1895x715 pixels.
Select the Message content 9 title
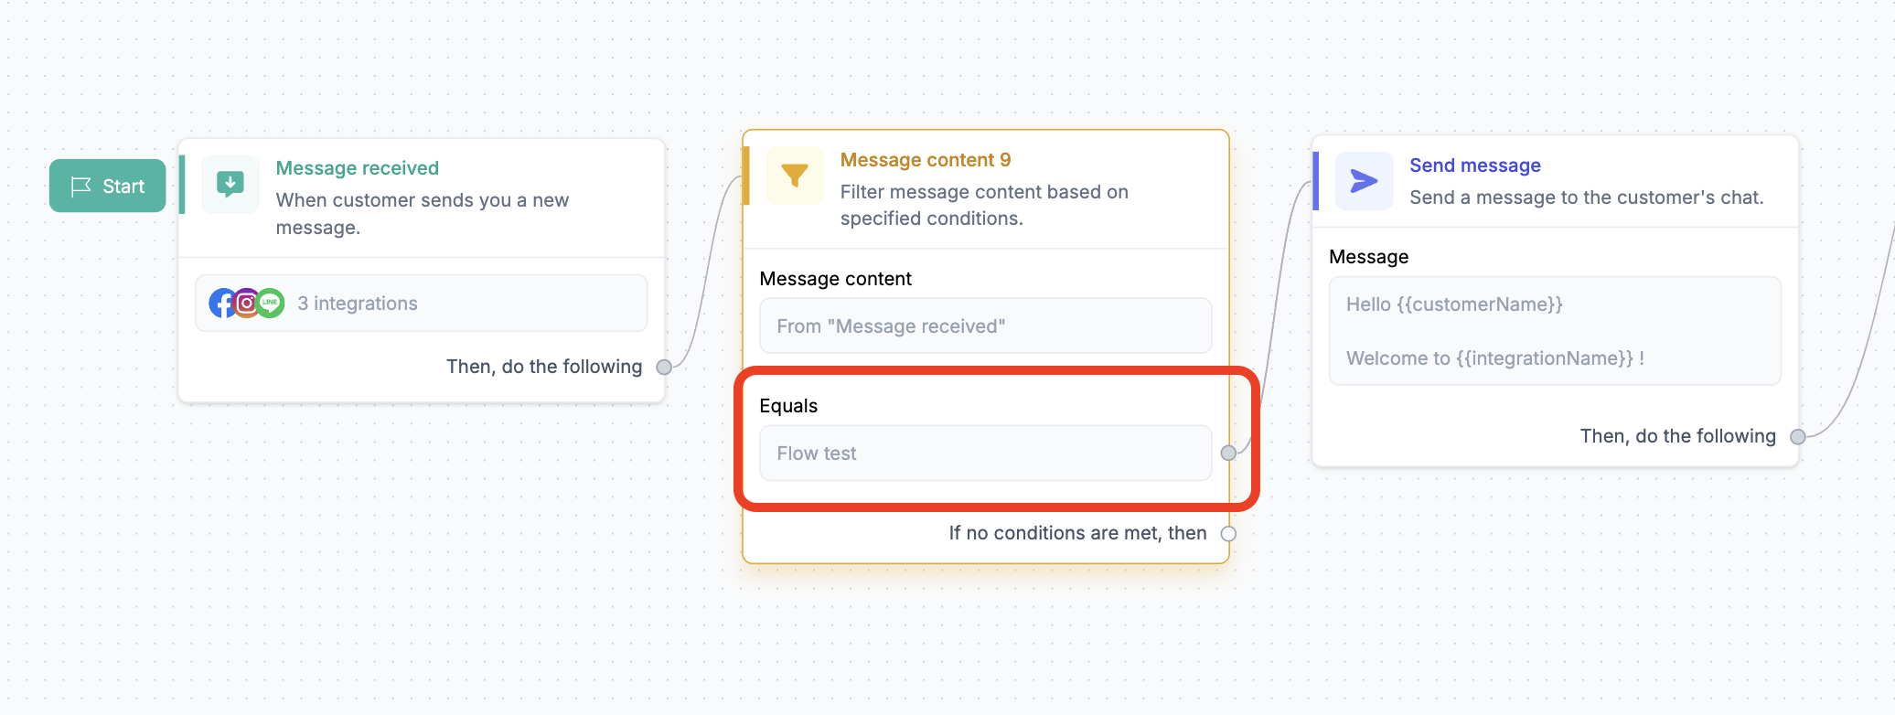[x=925, y=160]
